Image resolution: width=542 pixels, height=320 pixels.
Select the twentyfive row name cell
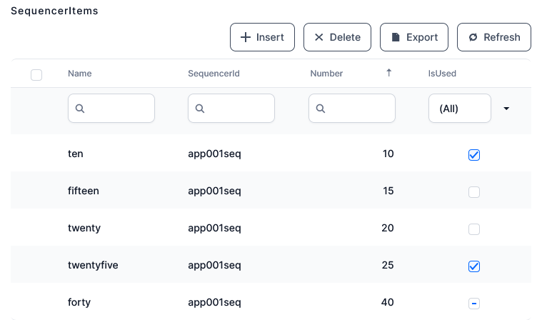[x=93, y=265]
